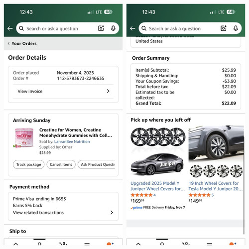
Task: Click Track package button
Action: coord(28,164)
